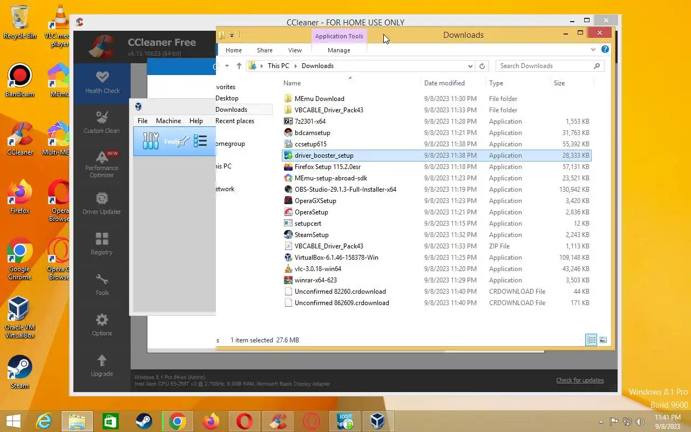Viewport: 691px width, 432px height.
Task: Select 7z2301-x64 installer file
Action: (x=436, y=122)
